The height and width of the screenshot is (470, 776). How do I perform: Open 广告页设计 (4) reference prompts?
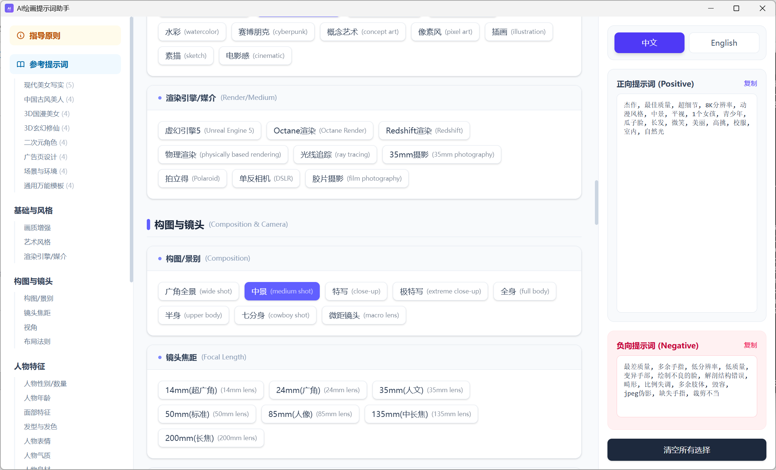tap(46, 157)
